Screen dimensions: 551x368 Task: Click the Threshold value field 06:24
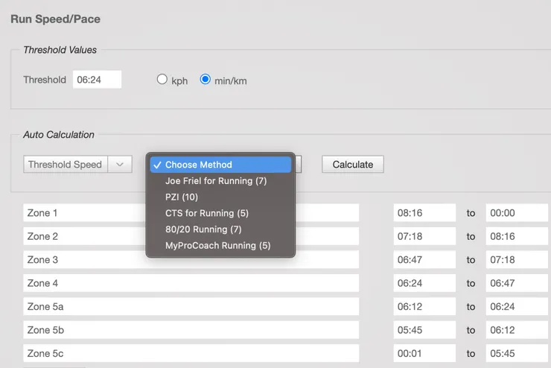tap(97, 80)
